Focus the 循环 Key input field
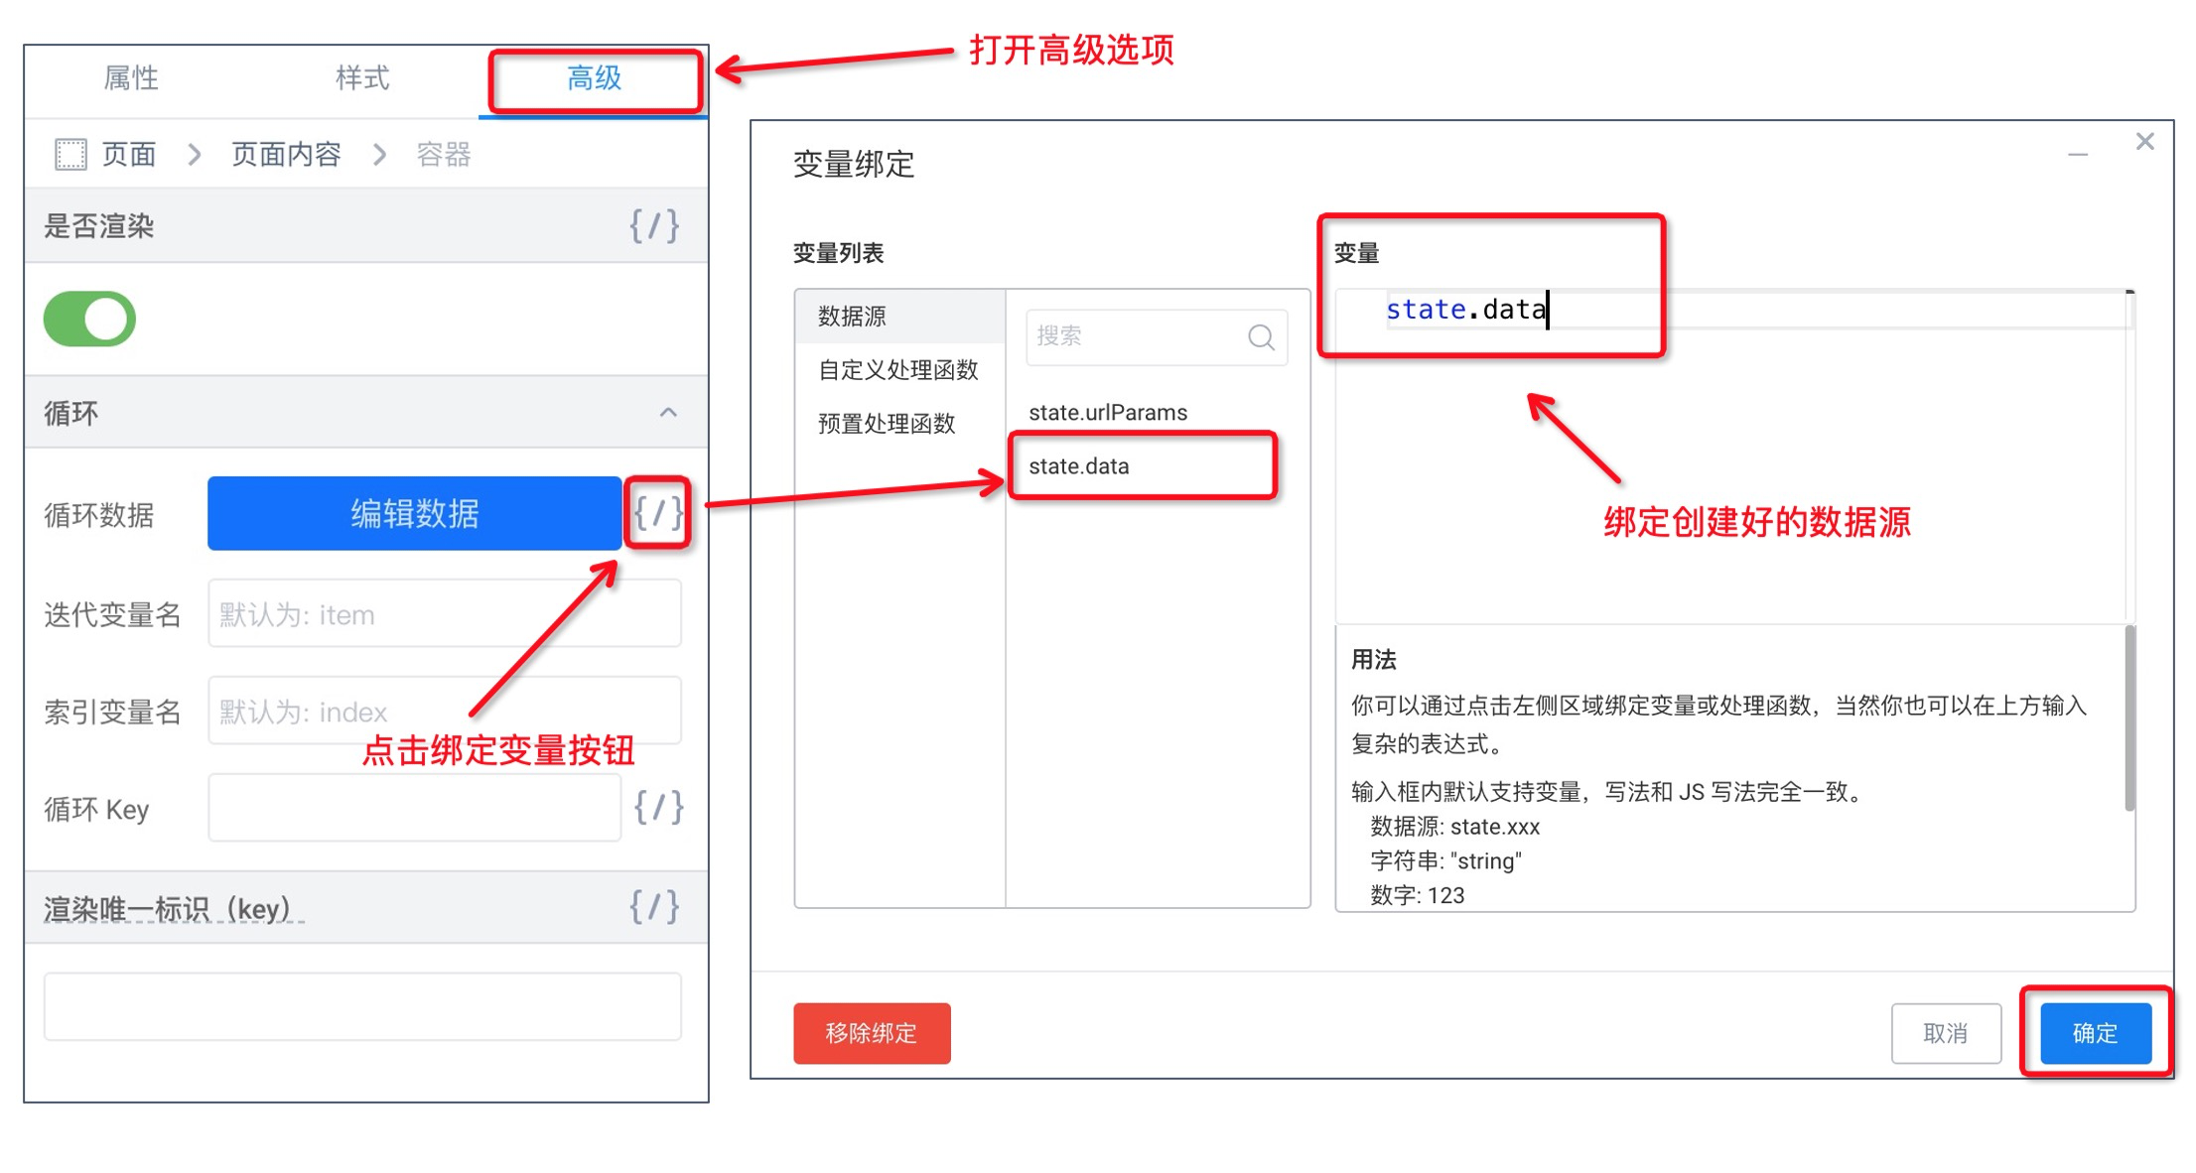Screen dimensions: 2196x1173 tap(414, 808)
